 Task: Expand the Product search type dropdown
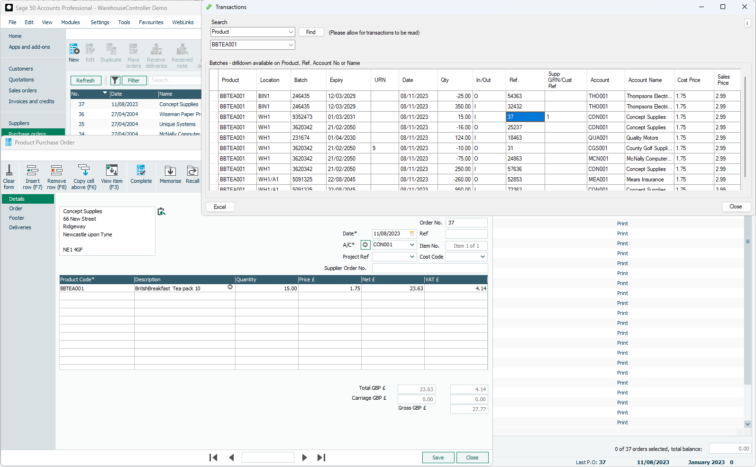pyautogui.click(x=291, y=32)
